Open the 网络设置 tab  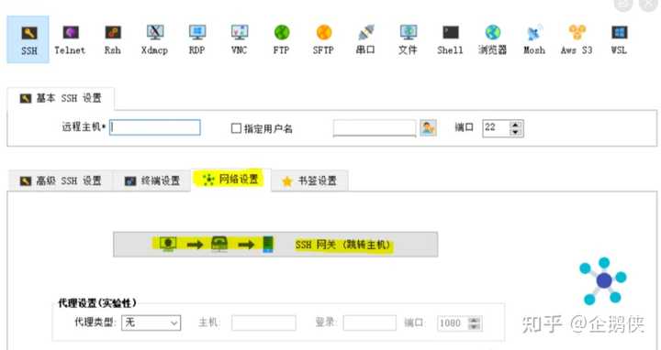click(230, 180)
